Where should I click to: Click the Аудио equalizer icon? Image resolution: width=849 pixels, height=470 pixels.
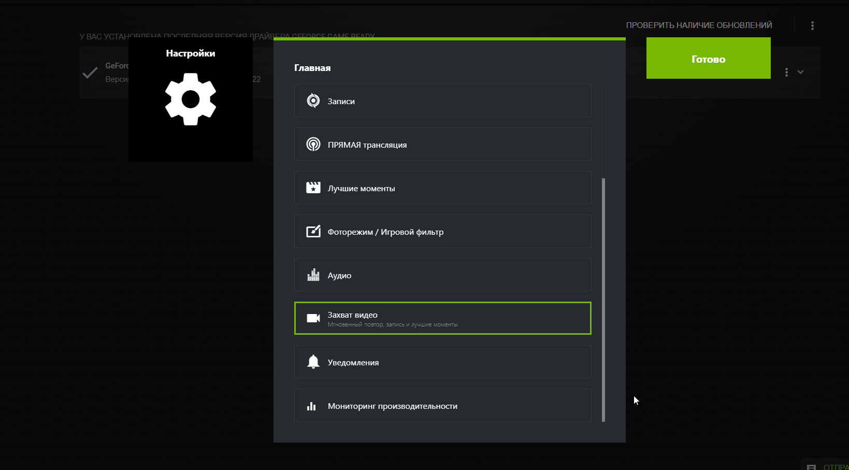click(313, 275)
